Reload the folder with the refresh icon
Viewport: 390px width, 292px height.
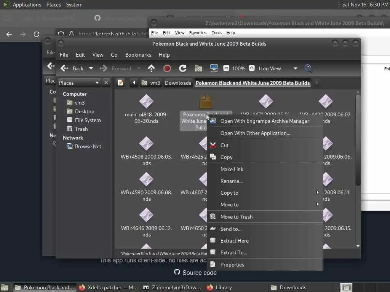point(182,68)
